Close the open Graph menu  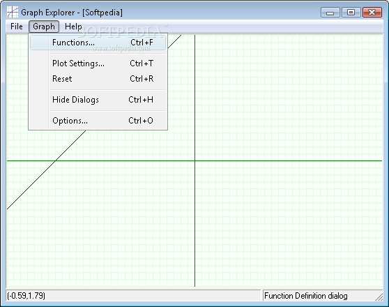click(x=44, y=27)
